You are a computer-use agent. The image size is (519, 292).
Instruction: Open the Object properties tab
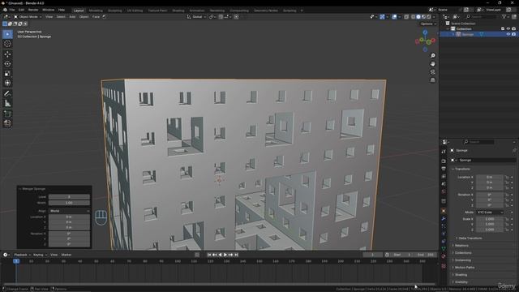pos(444,211)
